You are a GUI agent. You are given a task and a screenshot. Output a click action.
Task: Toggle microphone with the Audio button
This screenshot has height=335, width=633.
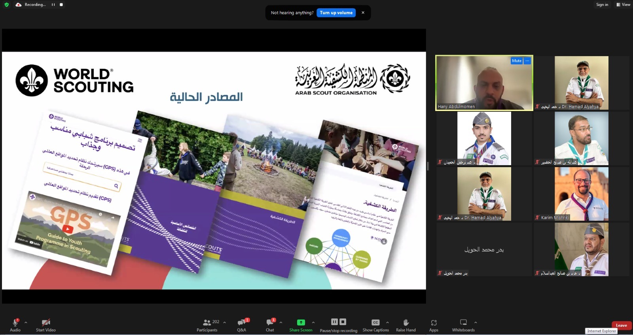(x=15, y=325)
